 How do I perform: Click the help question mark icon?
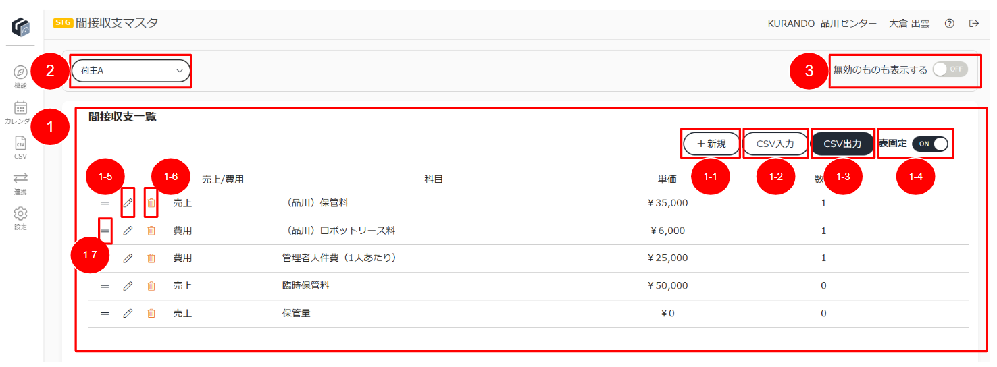click(x=950, y=24)
